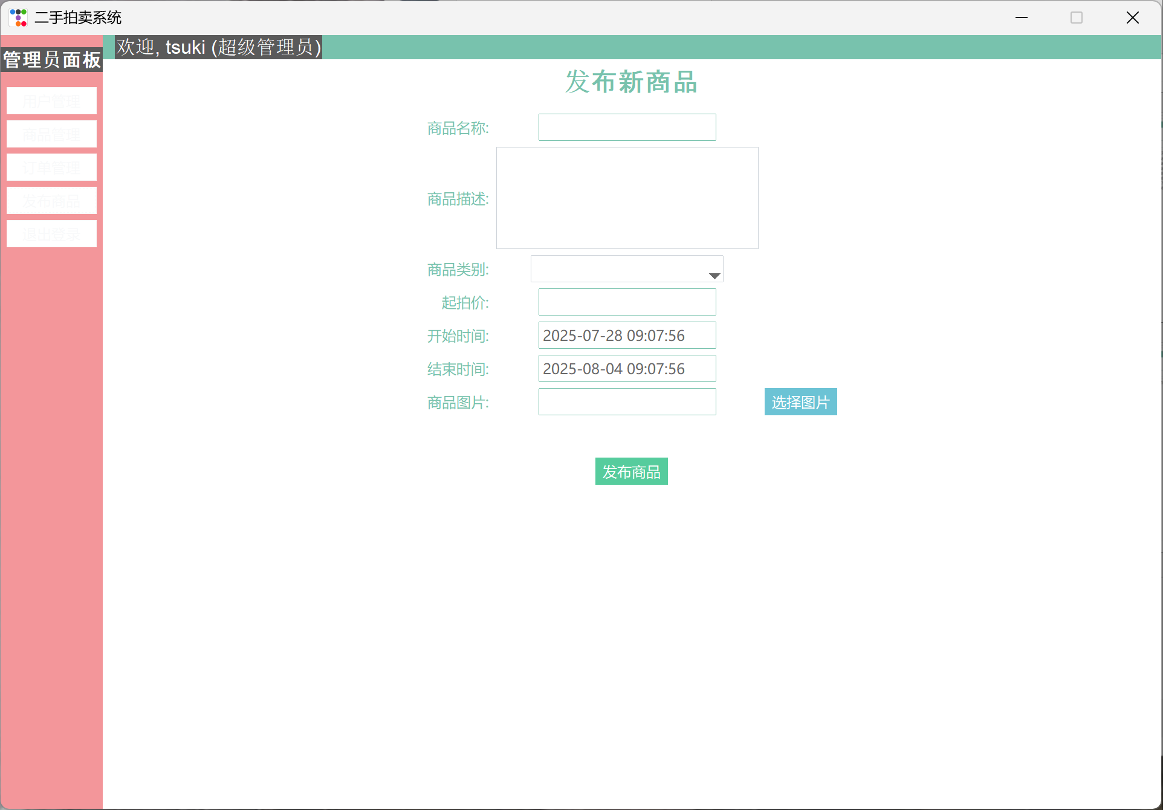Click 退出登录 in the sidebar
The height and width of the screenshot is (810, 1163).
51,234
